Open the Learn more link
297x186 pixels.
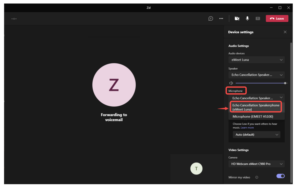(x=247, y=128)
